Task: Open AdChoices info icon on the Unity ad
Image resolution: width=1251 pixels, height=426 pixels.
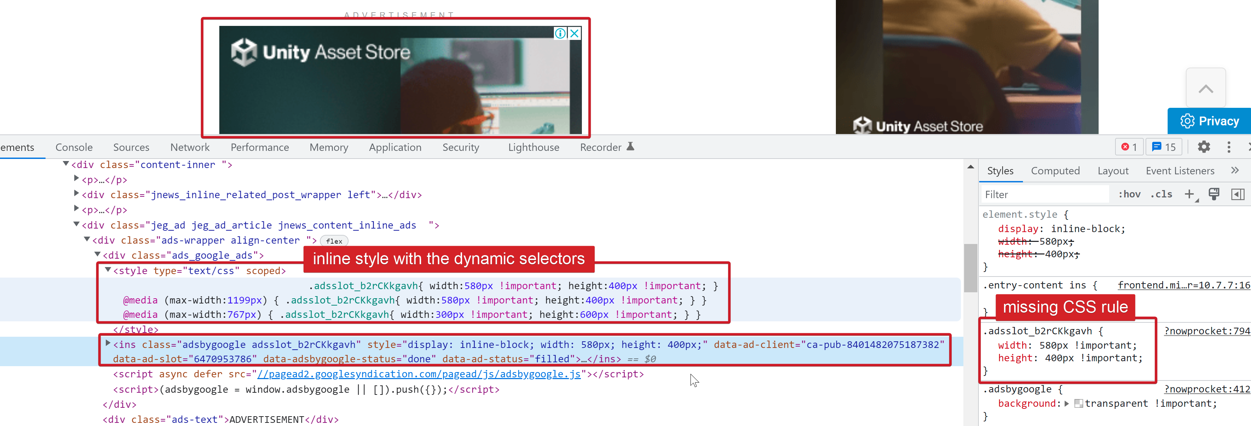Action: [x=560, y=33]
